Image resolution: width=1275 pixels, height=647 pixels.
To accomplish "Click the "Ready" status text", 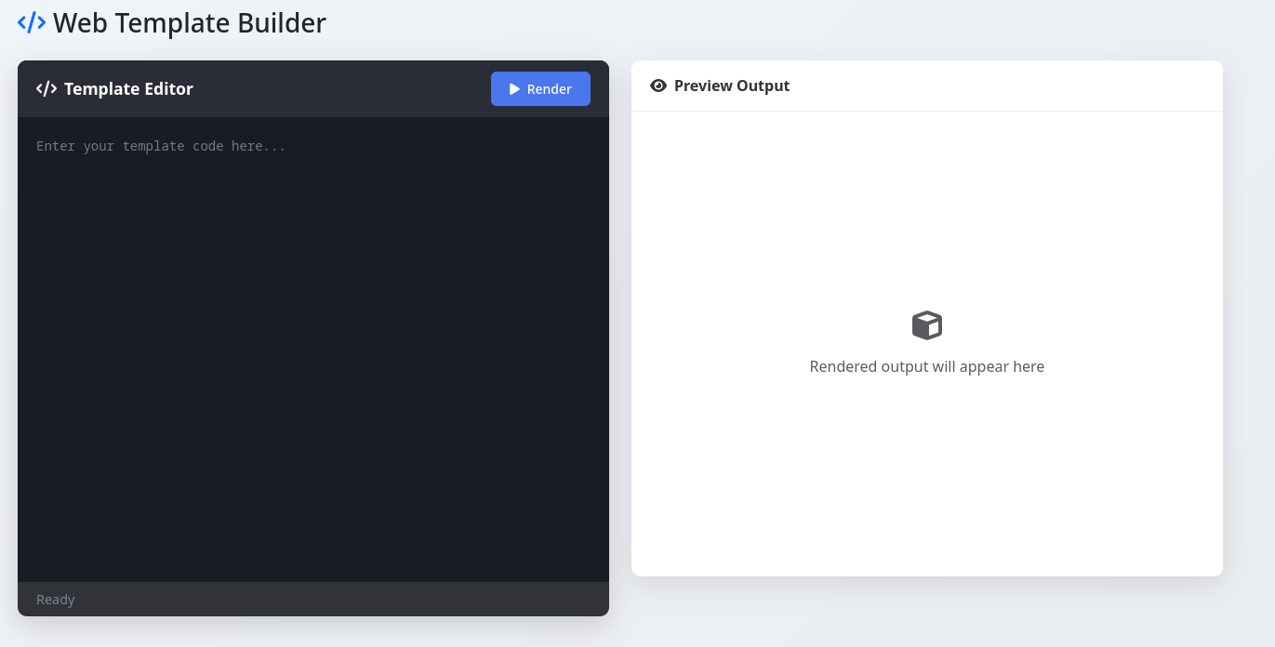I will click(x=56, y=600).
